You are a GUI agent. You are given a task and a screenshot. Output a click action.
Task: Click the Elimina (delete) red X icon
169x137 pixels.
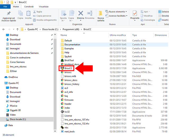pos(81,13)
